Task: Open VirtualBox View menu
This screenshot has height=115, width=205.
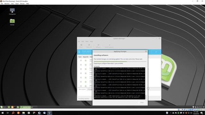Action: tap(12, 4)
